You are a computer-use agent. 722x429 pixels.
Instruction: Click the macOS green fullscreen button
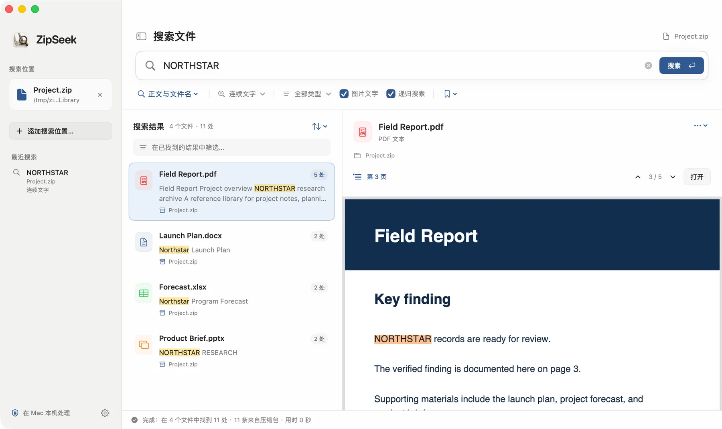(x=35, y=9)
